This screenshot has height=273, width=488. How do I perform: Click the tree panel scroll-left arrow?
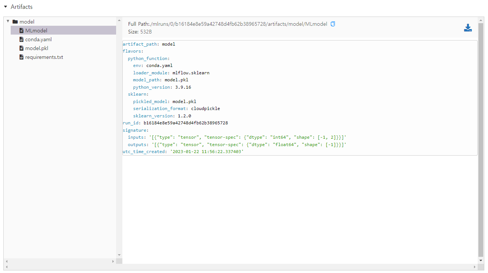(x=7, y=261)
